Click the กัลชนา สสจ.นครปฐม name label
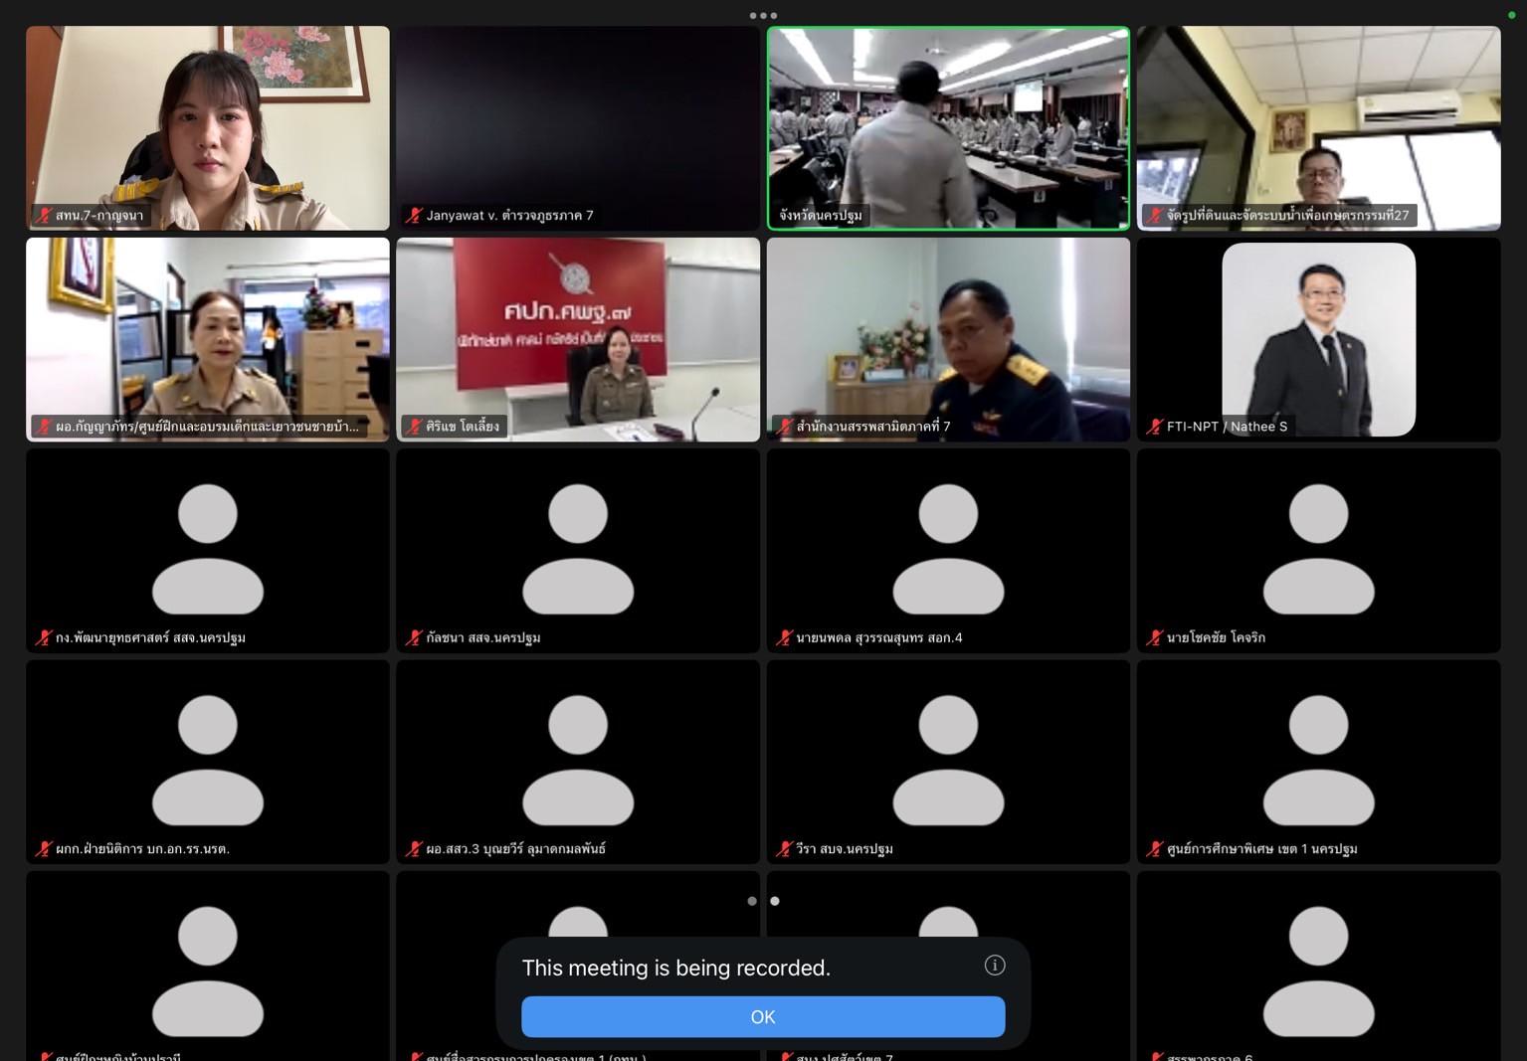 [x=482, y=637]
